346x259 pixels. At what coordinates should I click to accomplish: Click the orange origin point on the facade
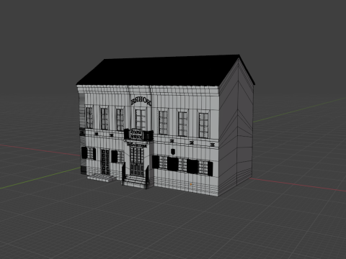click(x=191, y=184)
